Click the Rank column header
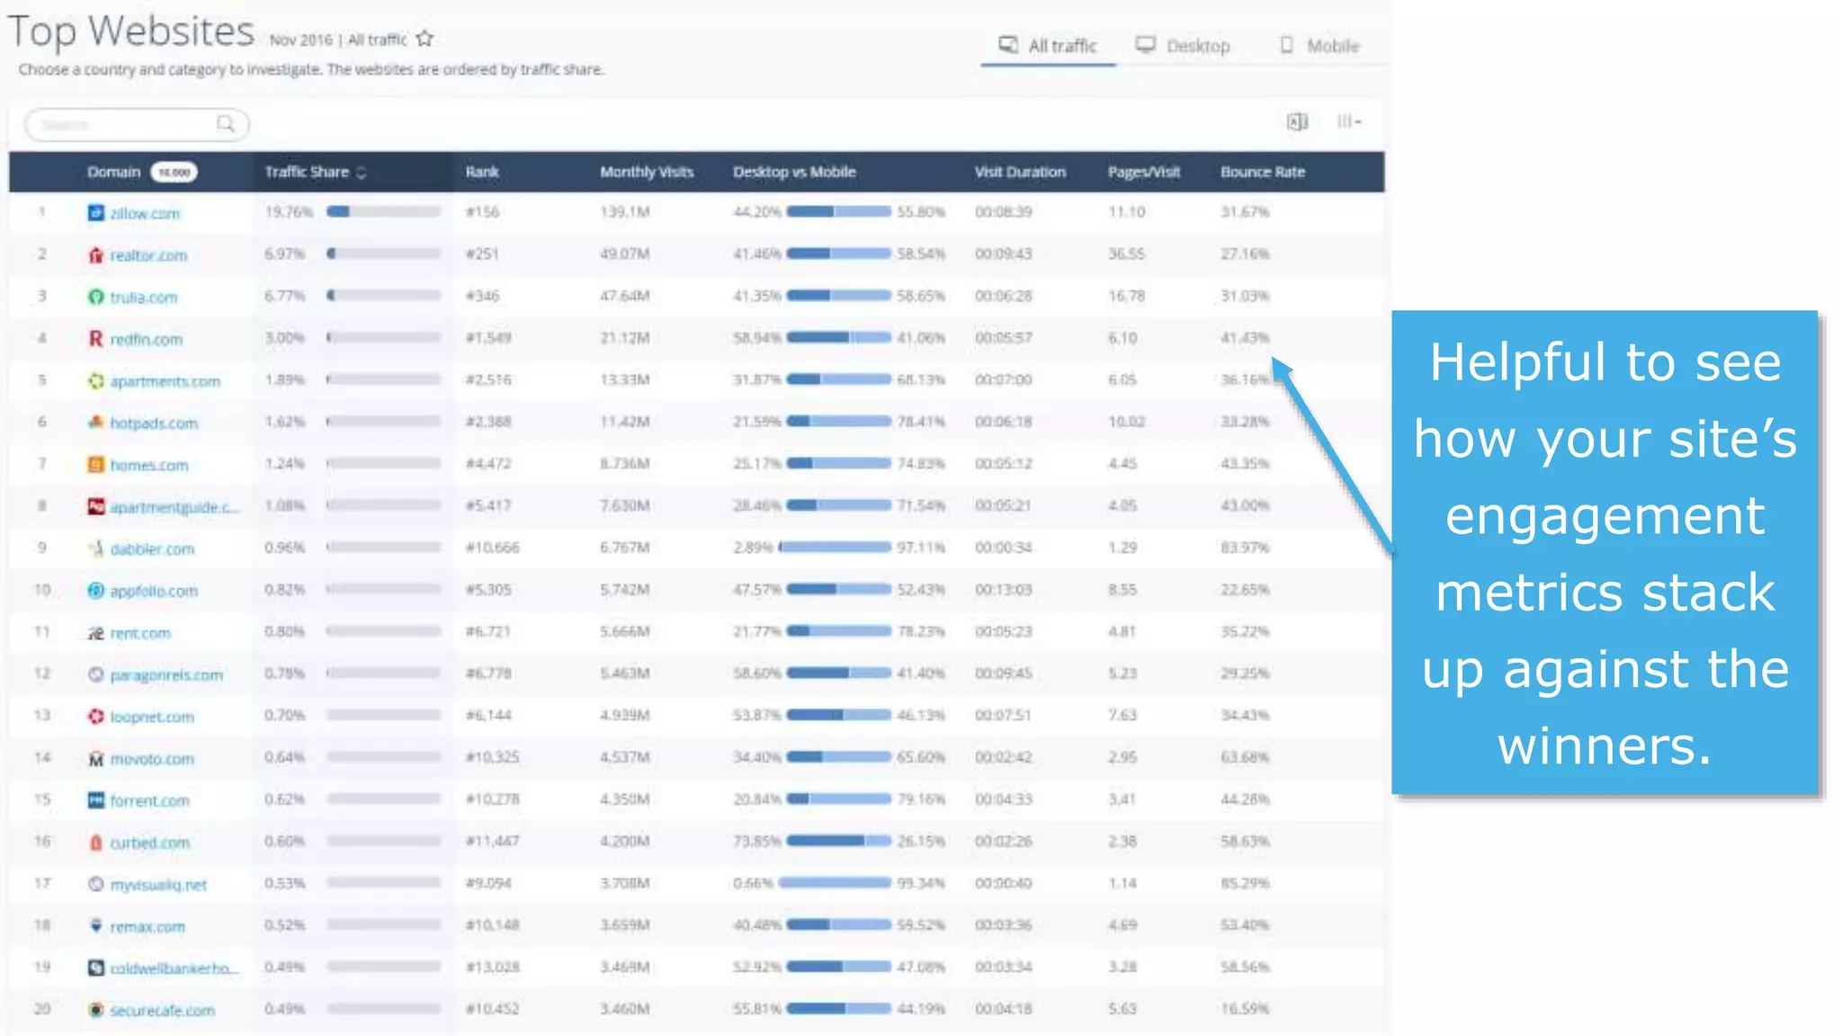The image size is (1842, 1036). [x=482, y=172]
